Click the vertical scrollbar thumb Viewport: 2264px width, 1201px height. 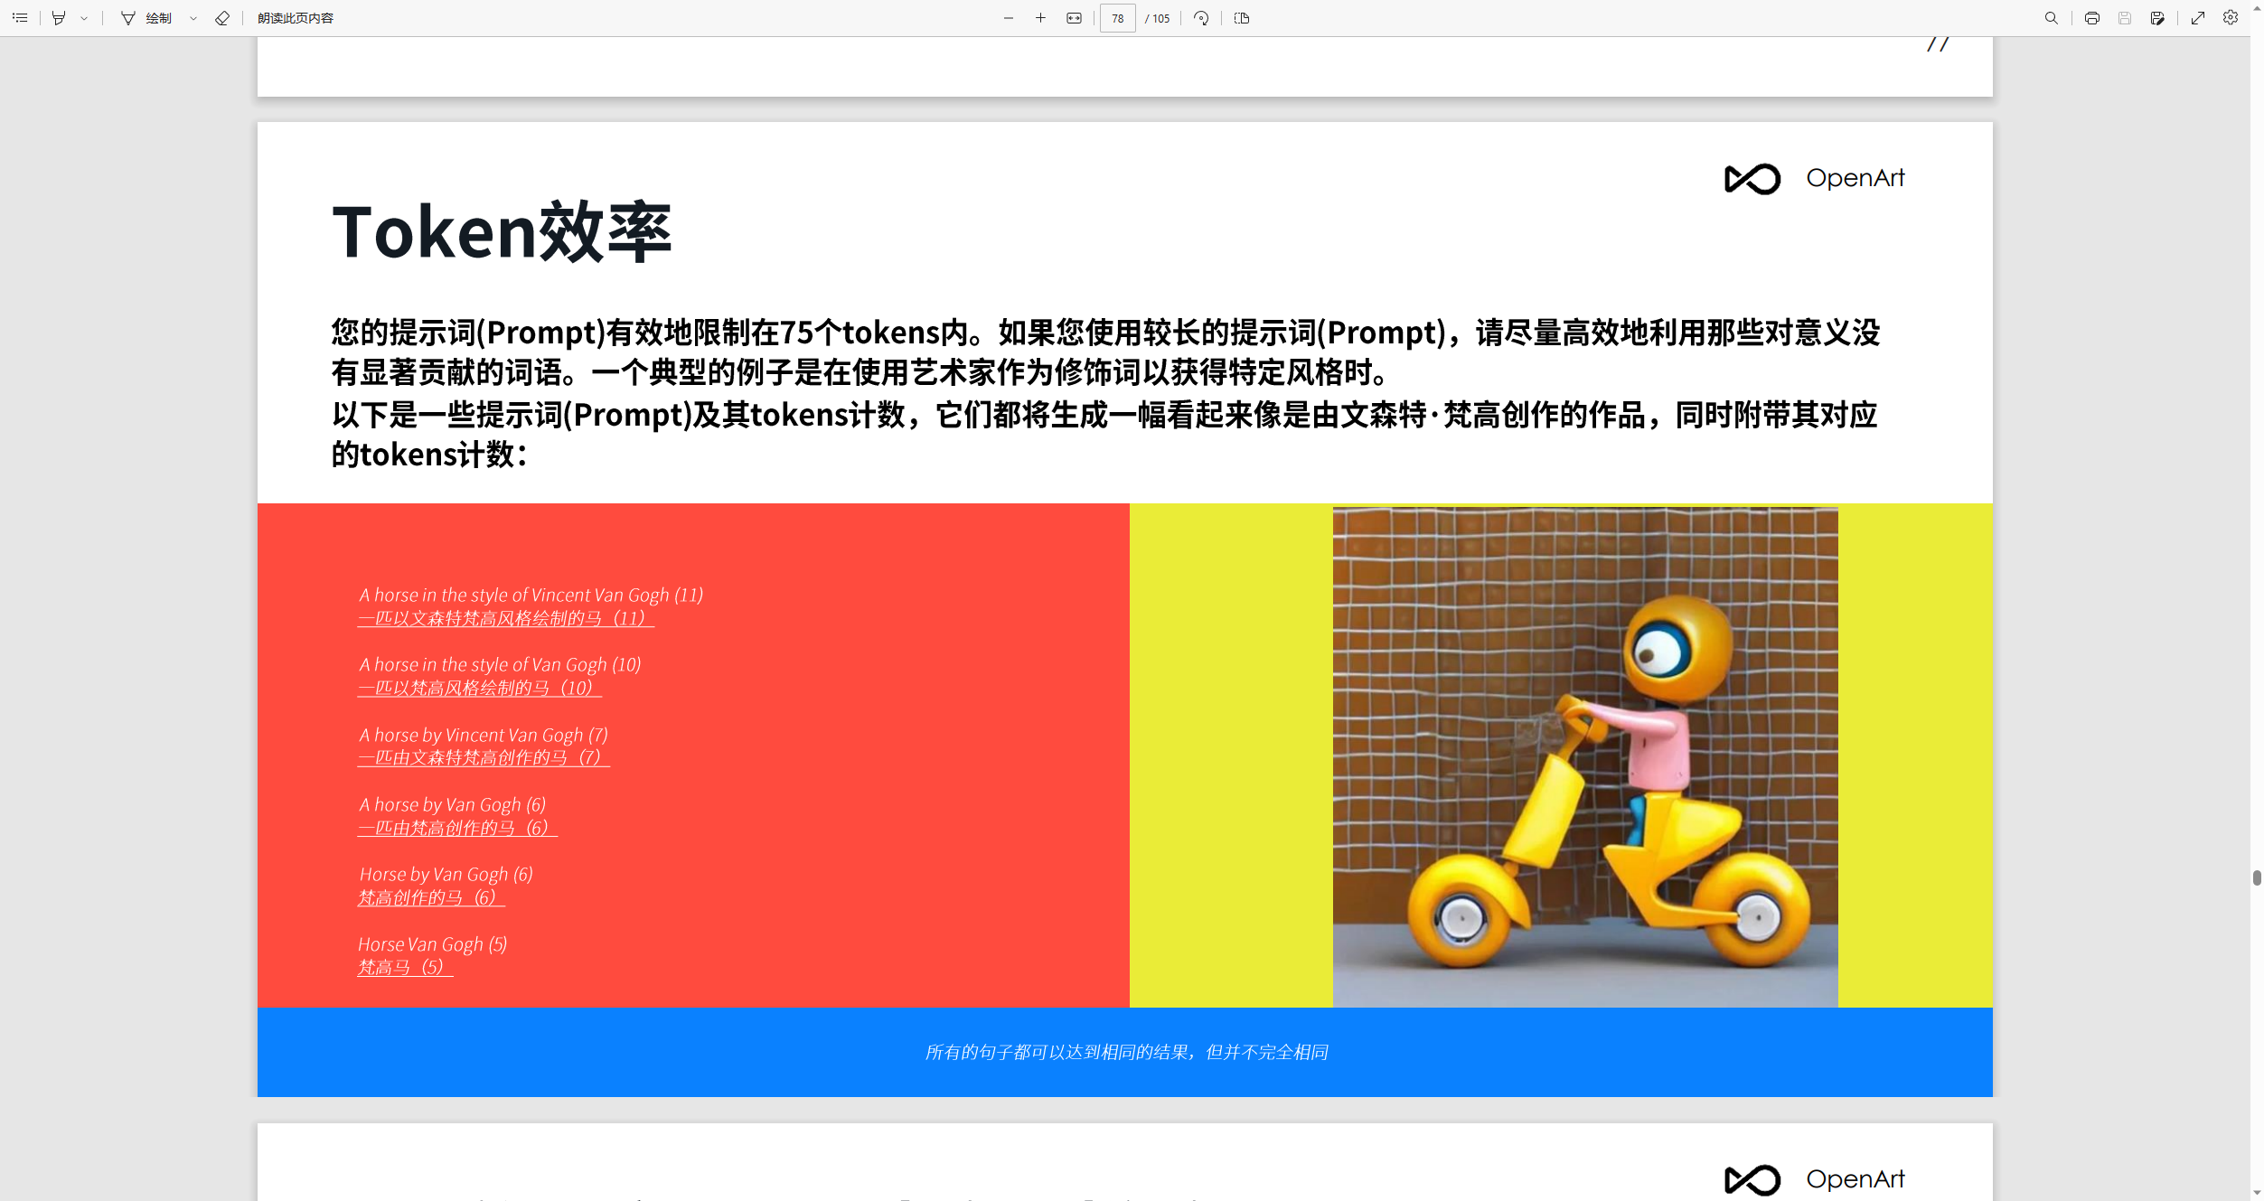click(2256, 877)
